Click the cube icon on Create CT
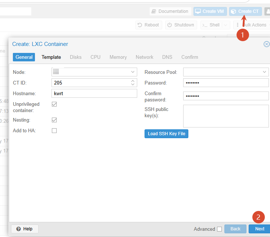 233,11
